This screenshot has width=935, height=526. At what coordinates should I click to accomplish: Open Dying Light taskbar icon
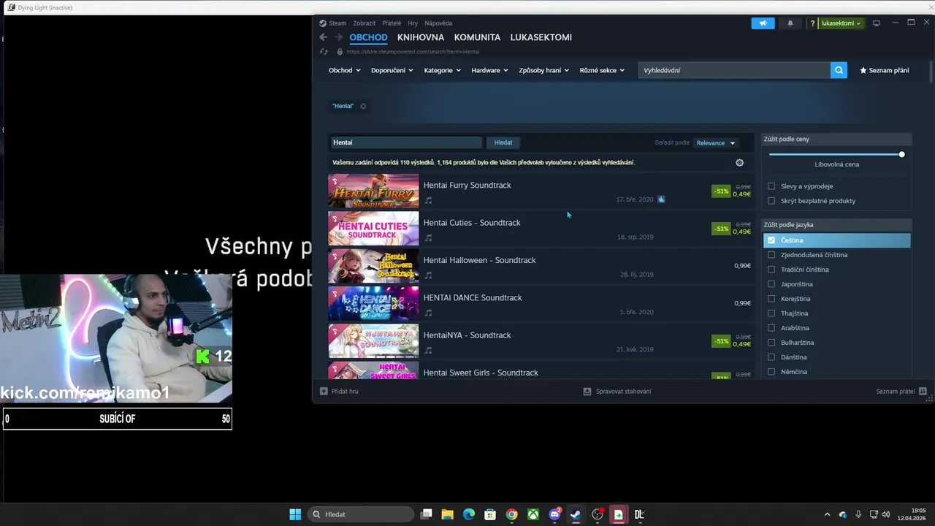pos(639,514)
